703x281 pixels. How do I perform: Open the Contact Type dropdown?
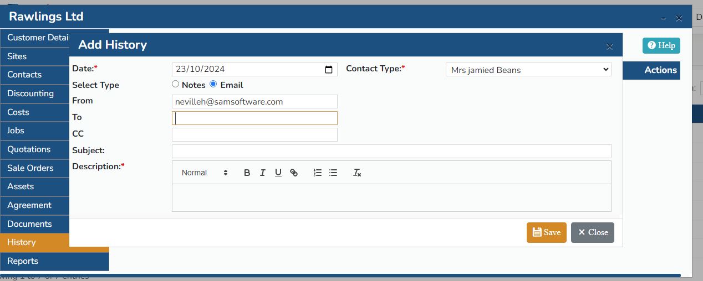tap(528, 70)
